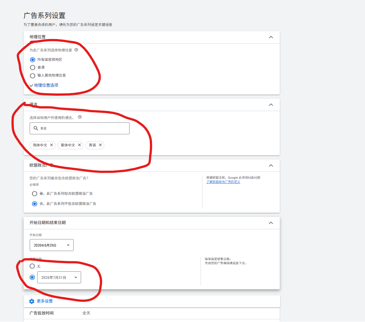Open end date dropdown 2026年7月31日
Image resolution: width=365 pixels, height=322 pixels.
[59, 277]
